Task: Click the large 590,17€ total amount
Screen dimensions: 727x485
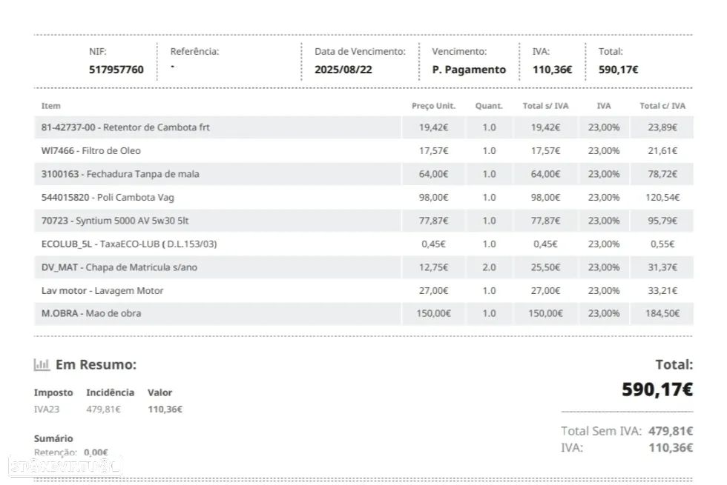Action: (x=657, y=389)
